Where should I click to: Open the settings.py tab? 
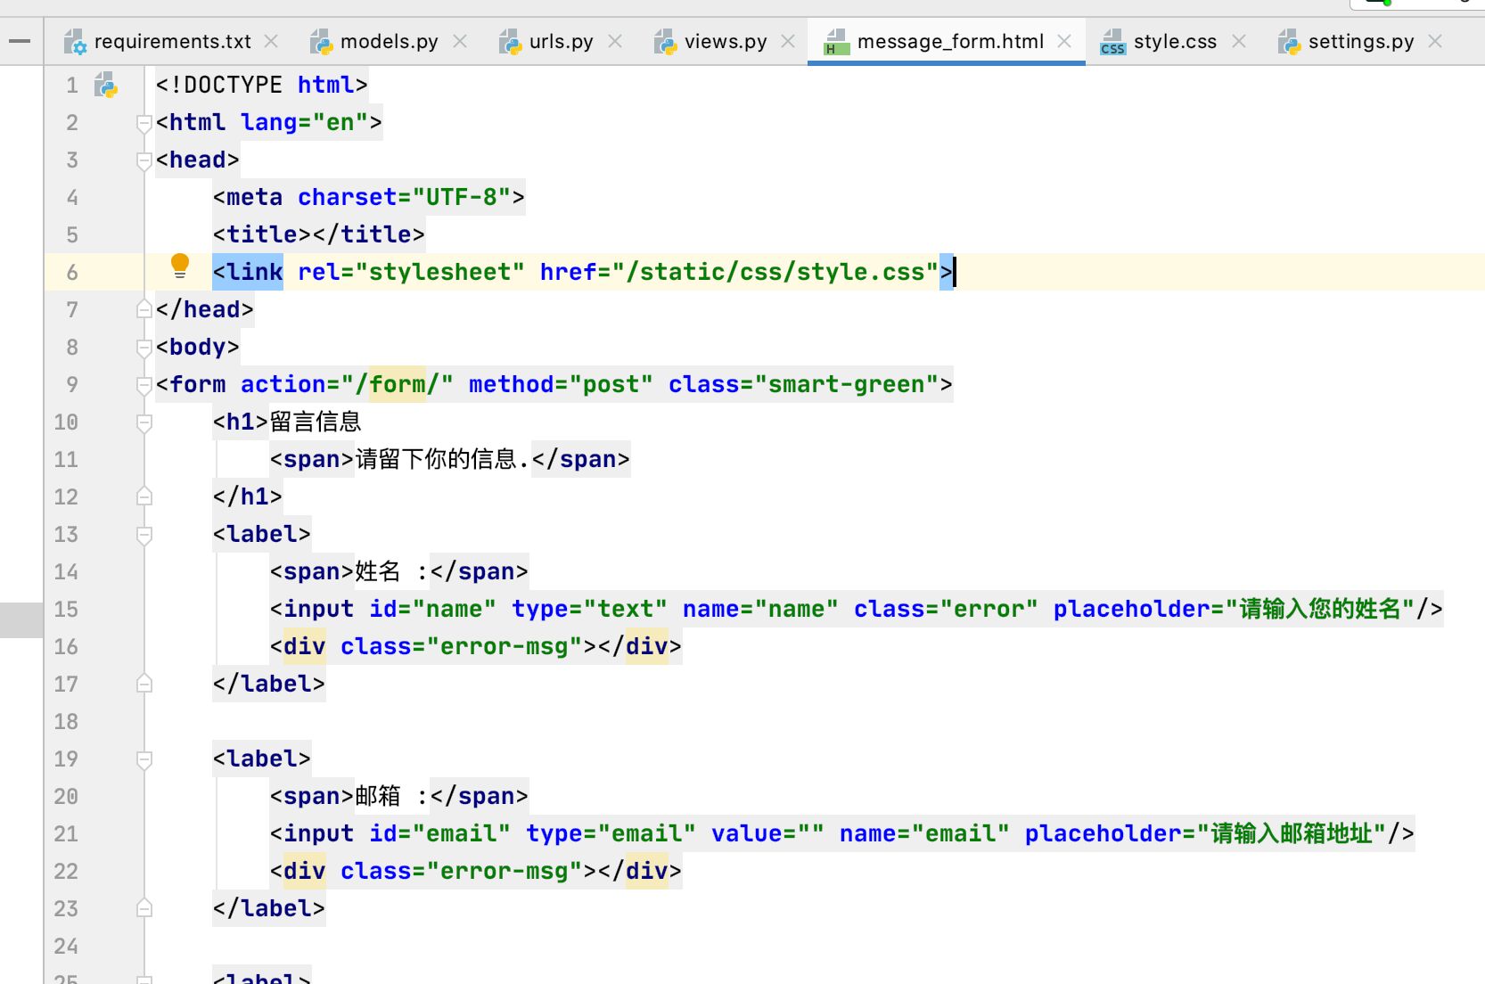[1361, 41]
